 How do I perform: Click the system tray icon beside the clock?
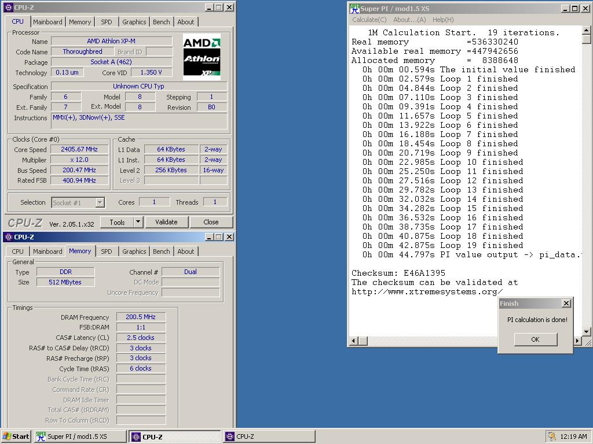coord(552,436)
